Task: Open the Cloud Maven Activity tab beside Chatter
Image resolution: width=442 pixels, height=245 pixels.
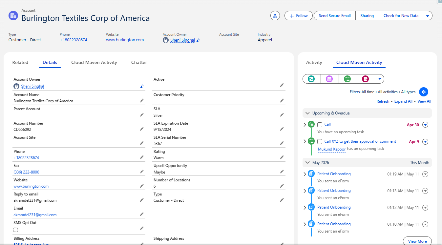Action: coord(94,62)
